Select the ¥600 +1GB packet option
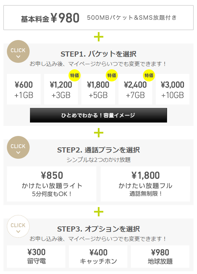The image size is (197, 274). tap(24, 89)
